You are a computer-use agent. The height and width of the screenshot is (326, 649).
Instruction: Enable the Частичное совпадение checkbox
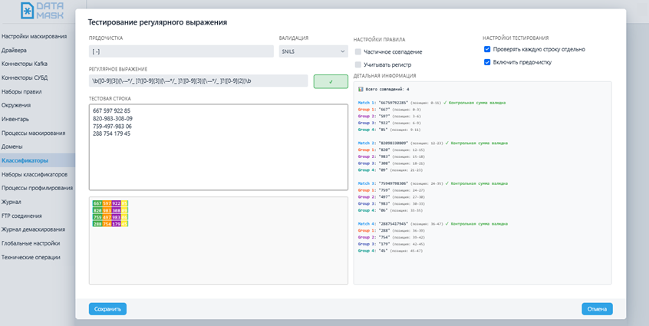coord(358,51)
